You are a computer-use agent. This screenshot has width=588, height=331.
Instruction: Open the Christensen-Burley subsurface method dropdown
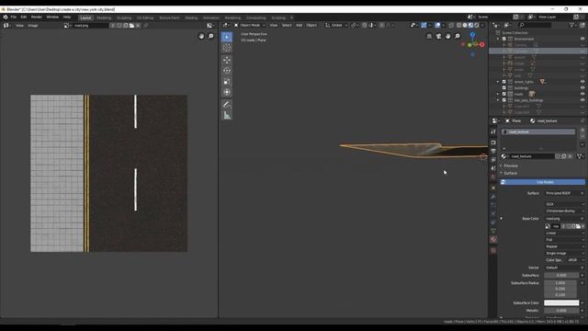pos(564,211)
